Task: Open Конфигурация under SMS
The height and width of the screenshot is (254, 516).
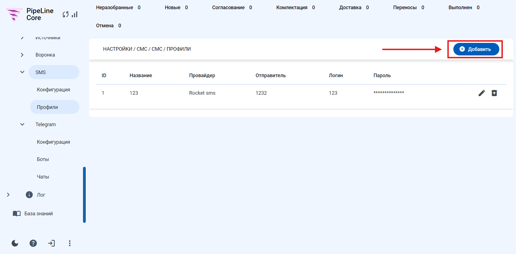Action: [53, 90]
